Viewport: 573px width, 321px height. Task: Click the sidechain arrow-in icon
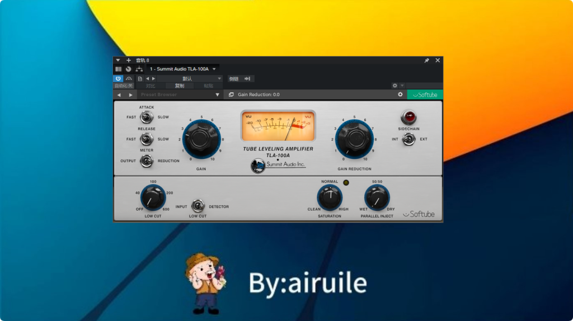point(247,78)
